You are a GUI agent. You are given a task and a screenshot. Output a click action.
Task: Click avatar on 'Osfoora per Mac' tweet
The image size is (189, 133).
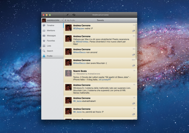(x=68, y=38)
